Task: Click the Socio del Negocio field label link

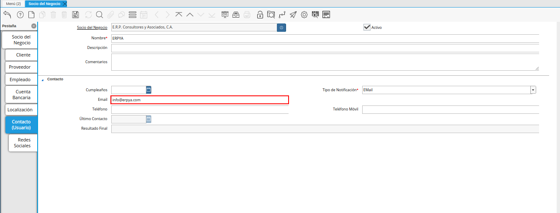Action: (x=92, y=28)
